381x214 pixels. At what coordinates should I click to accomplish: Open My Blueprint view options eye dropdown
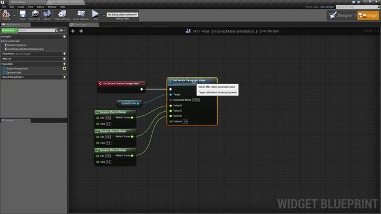62,30
